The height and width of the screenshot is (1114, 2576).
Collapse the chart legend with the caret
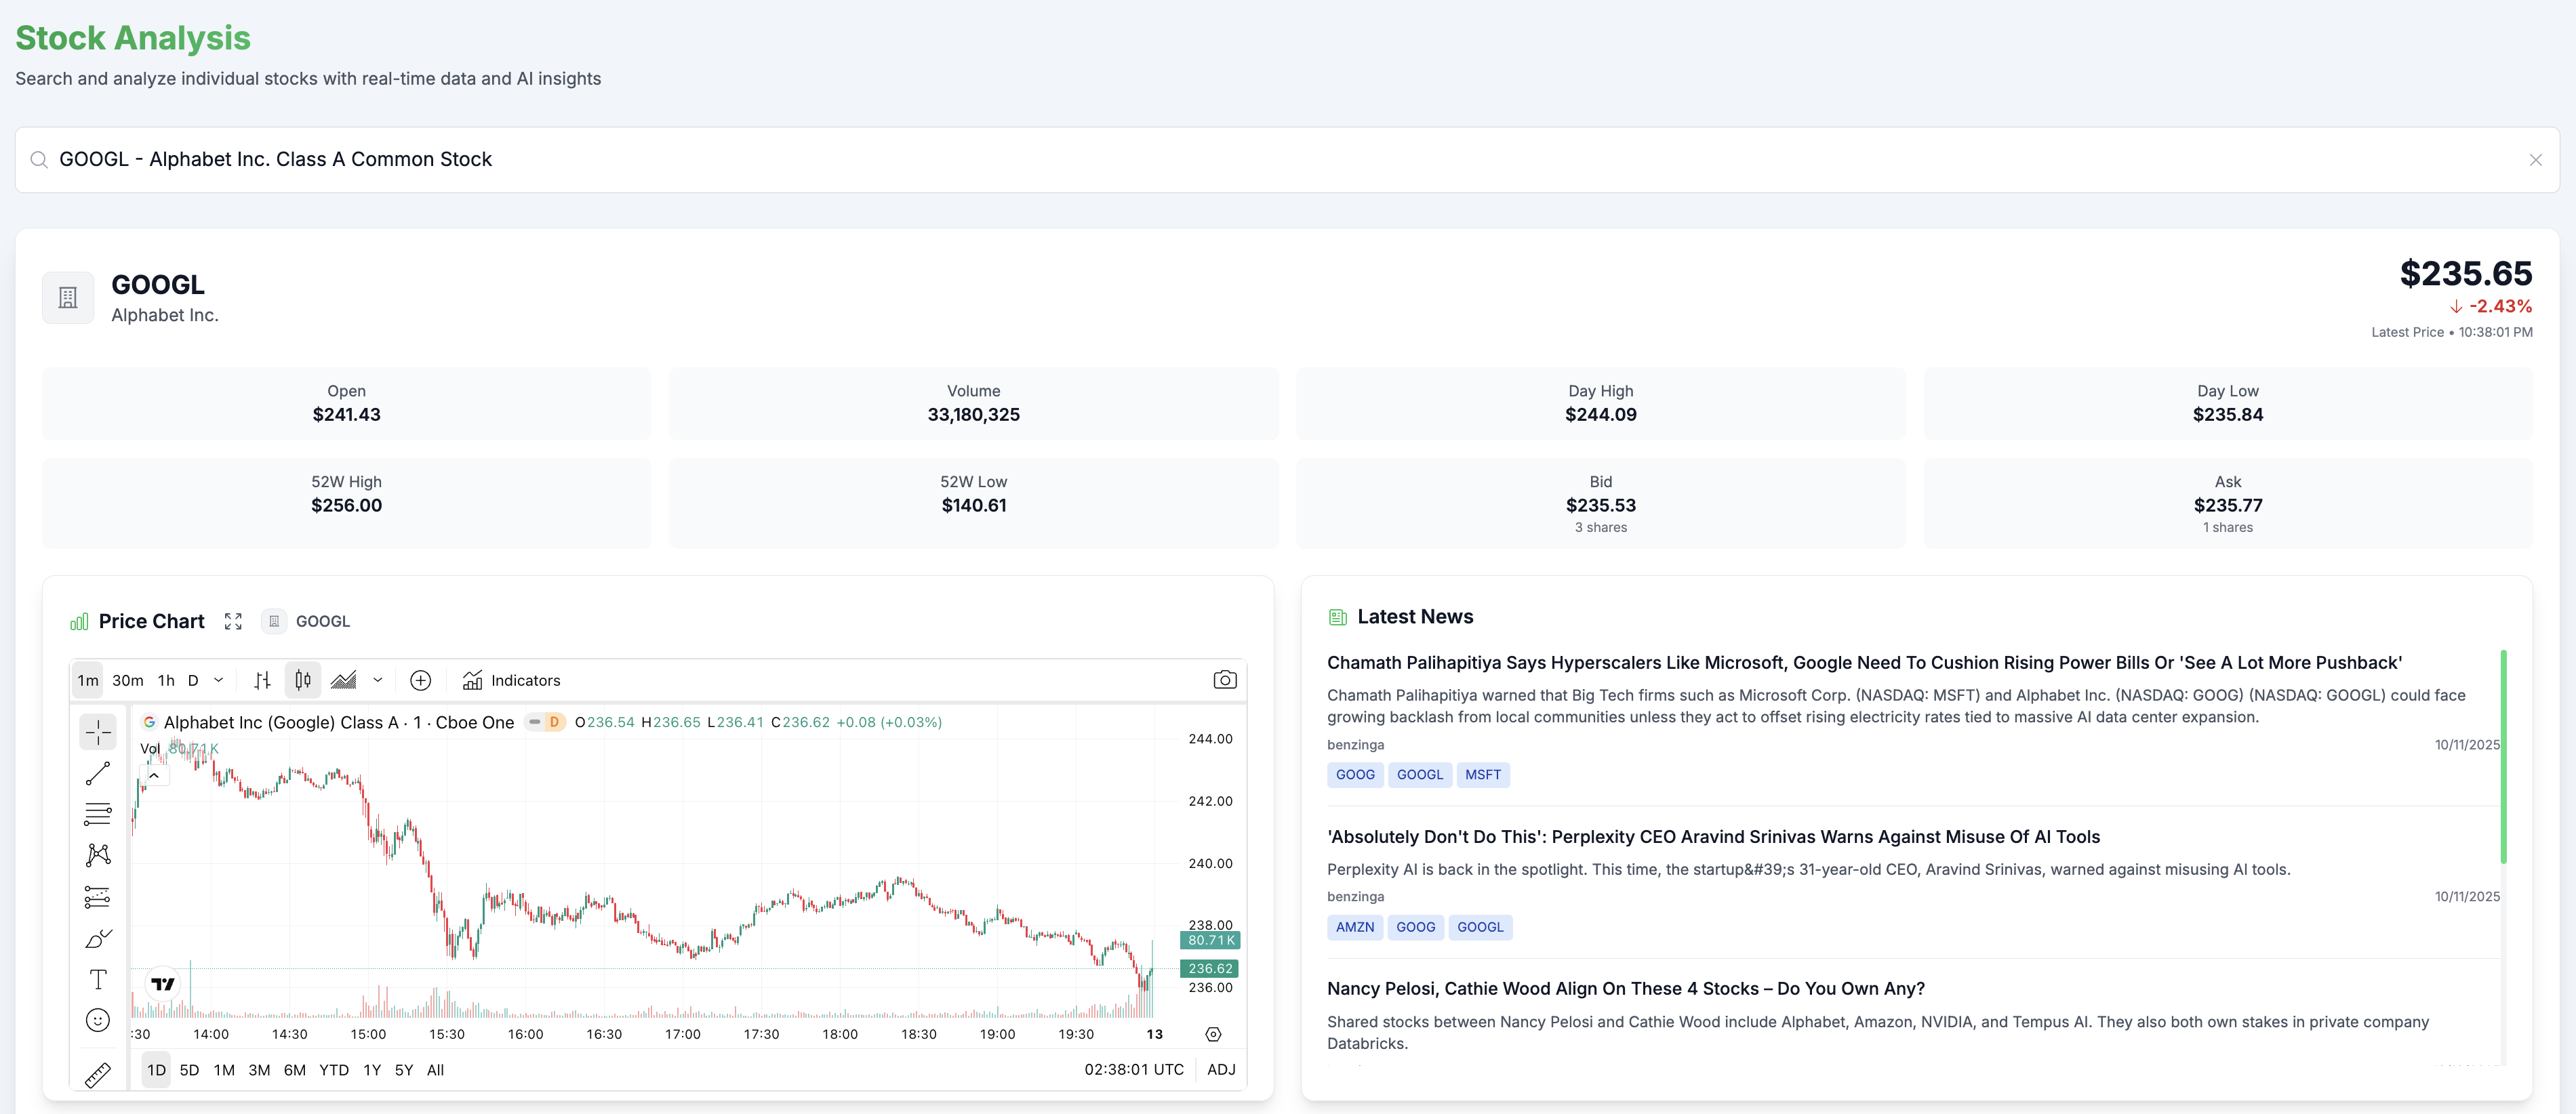154,775
